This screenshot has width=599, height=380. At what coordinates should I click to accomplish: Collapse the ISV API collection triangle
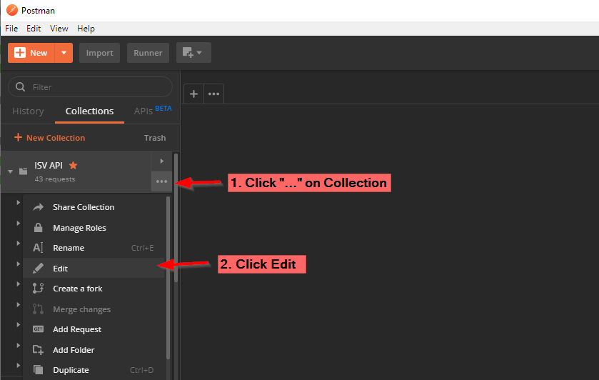click(x=10, y=171)
